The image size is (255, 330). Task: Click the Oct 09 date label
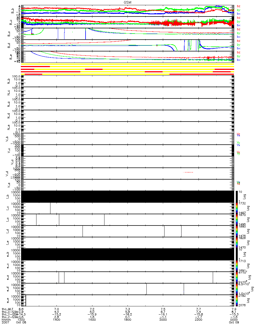point(234,323)
